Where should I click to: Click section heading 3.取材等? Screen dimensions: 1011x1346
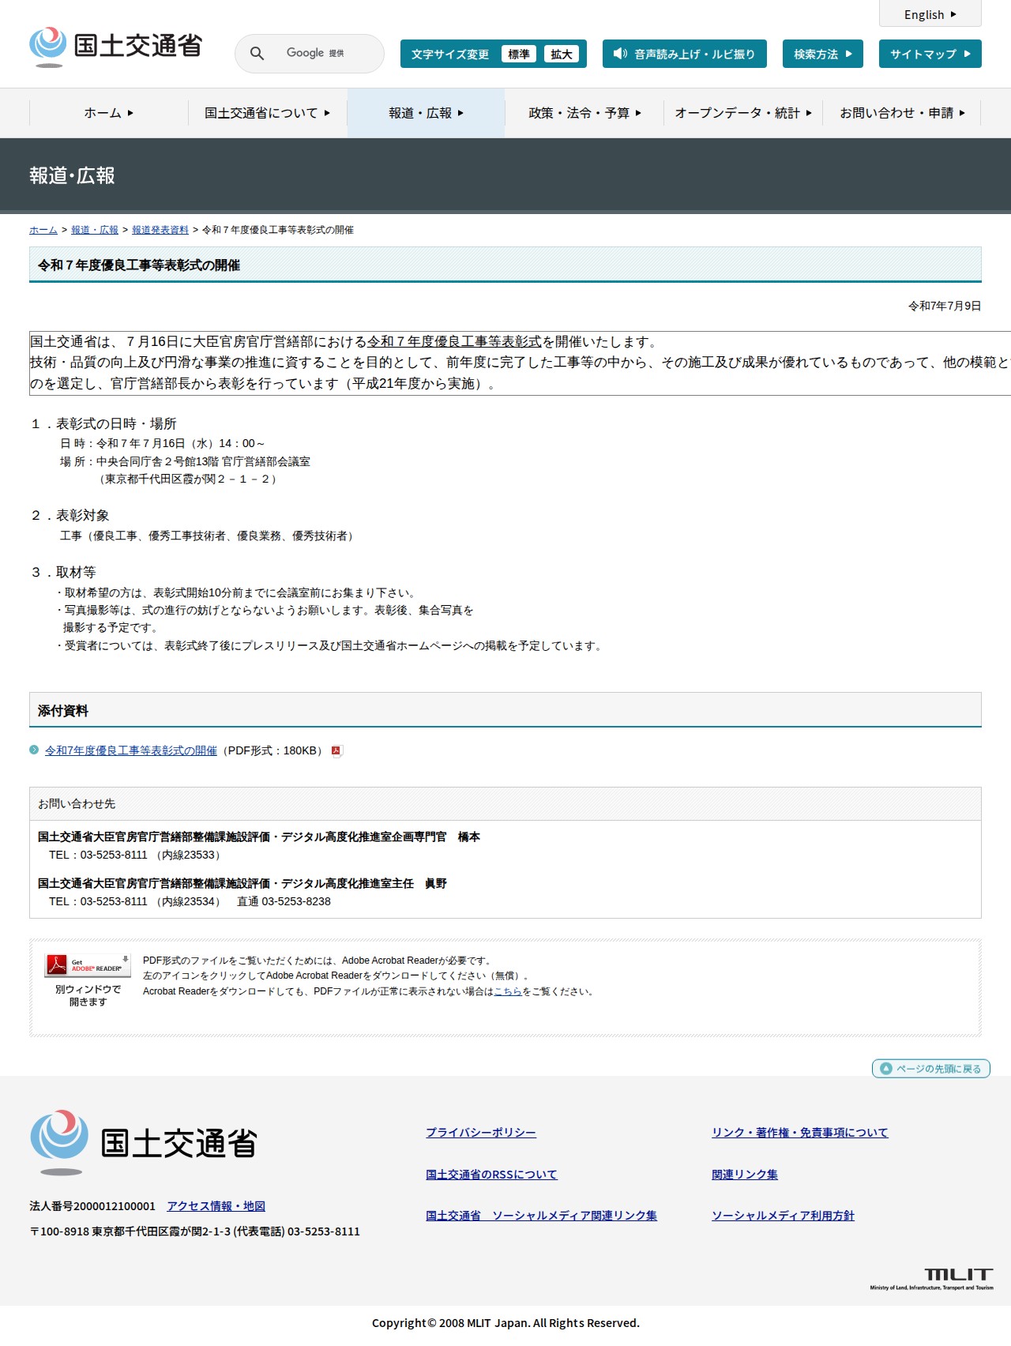[x=63, y=573]
